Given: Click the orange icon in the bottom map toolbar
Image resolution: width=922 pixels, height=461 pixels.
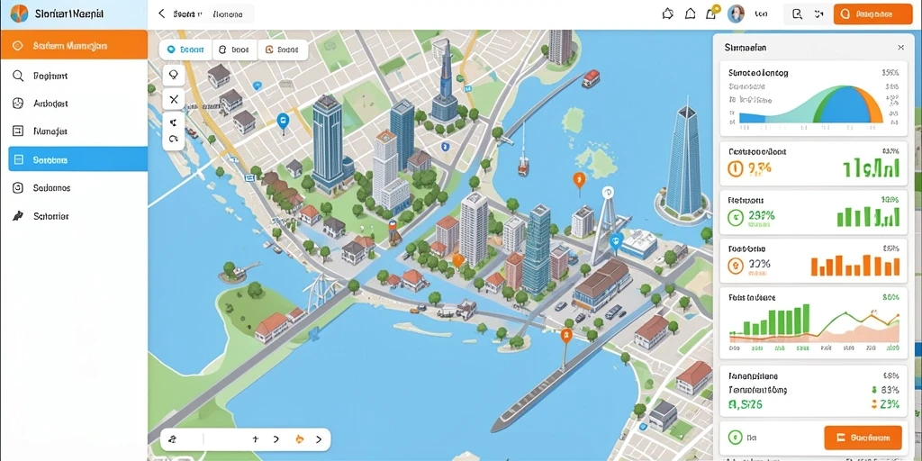Looking at the screenshot, I should coord(299,439).
